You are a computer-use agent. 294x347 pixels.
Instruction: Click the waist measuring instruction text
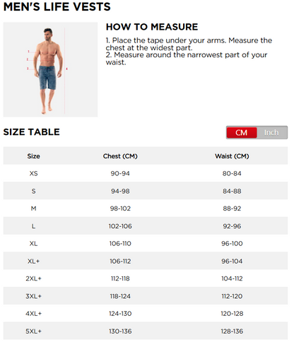tap(187, 59)
